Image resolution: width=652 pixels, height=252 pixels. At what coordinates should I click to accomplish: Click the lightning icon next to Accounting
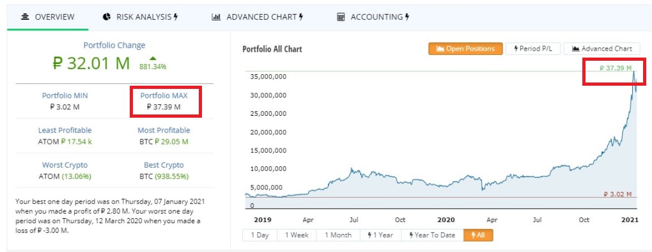(407, 17)
